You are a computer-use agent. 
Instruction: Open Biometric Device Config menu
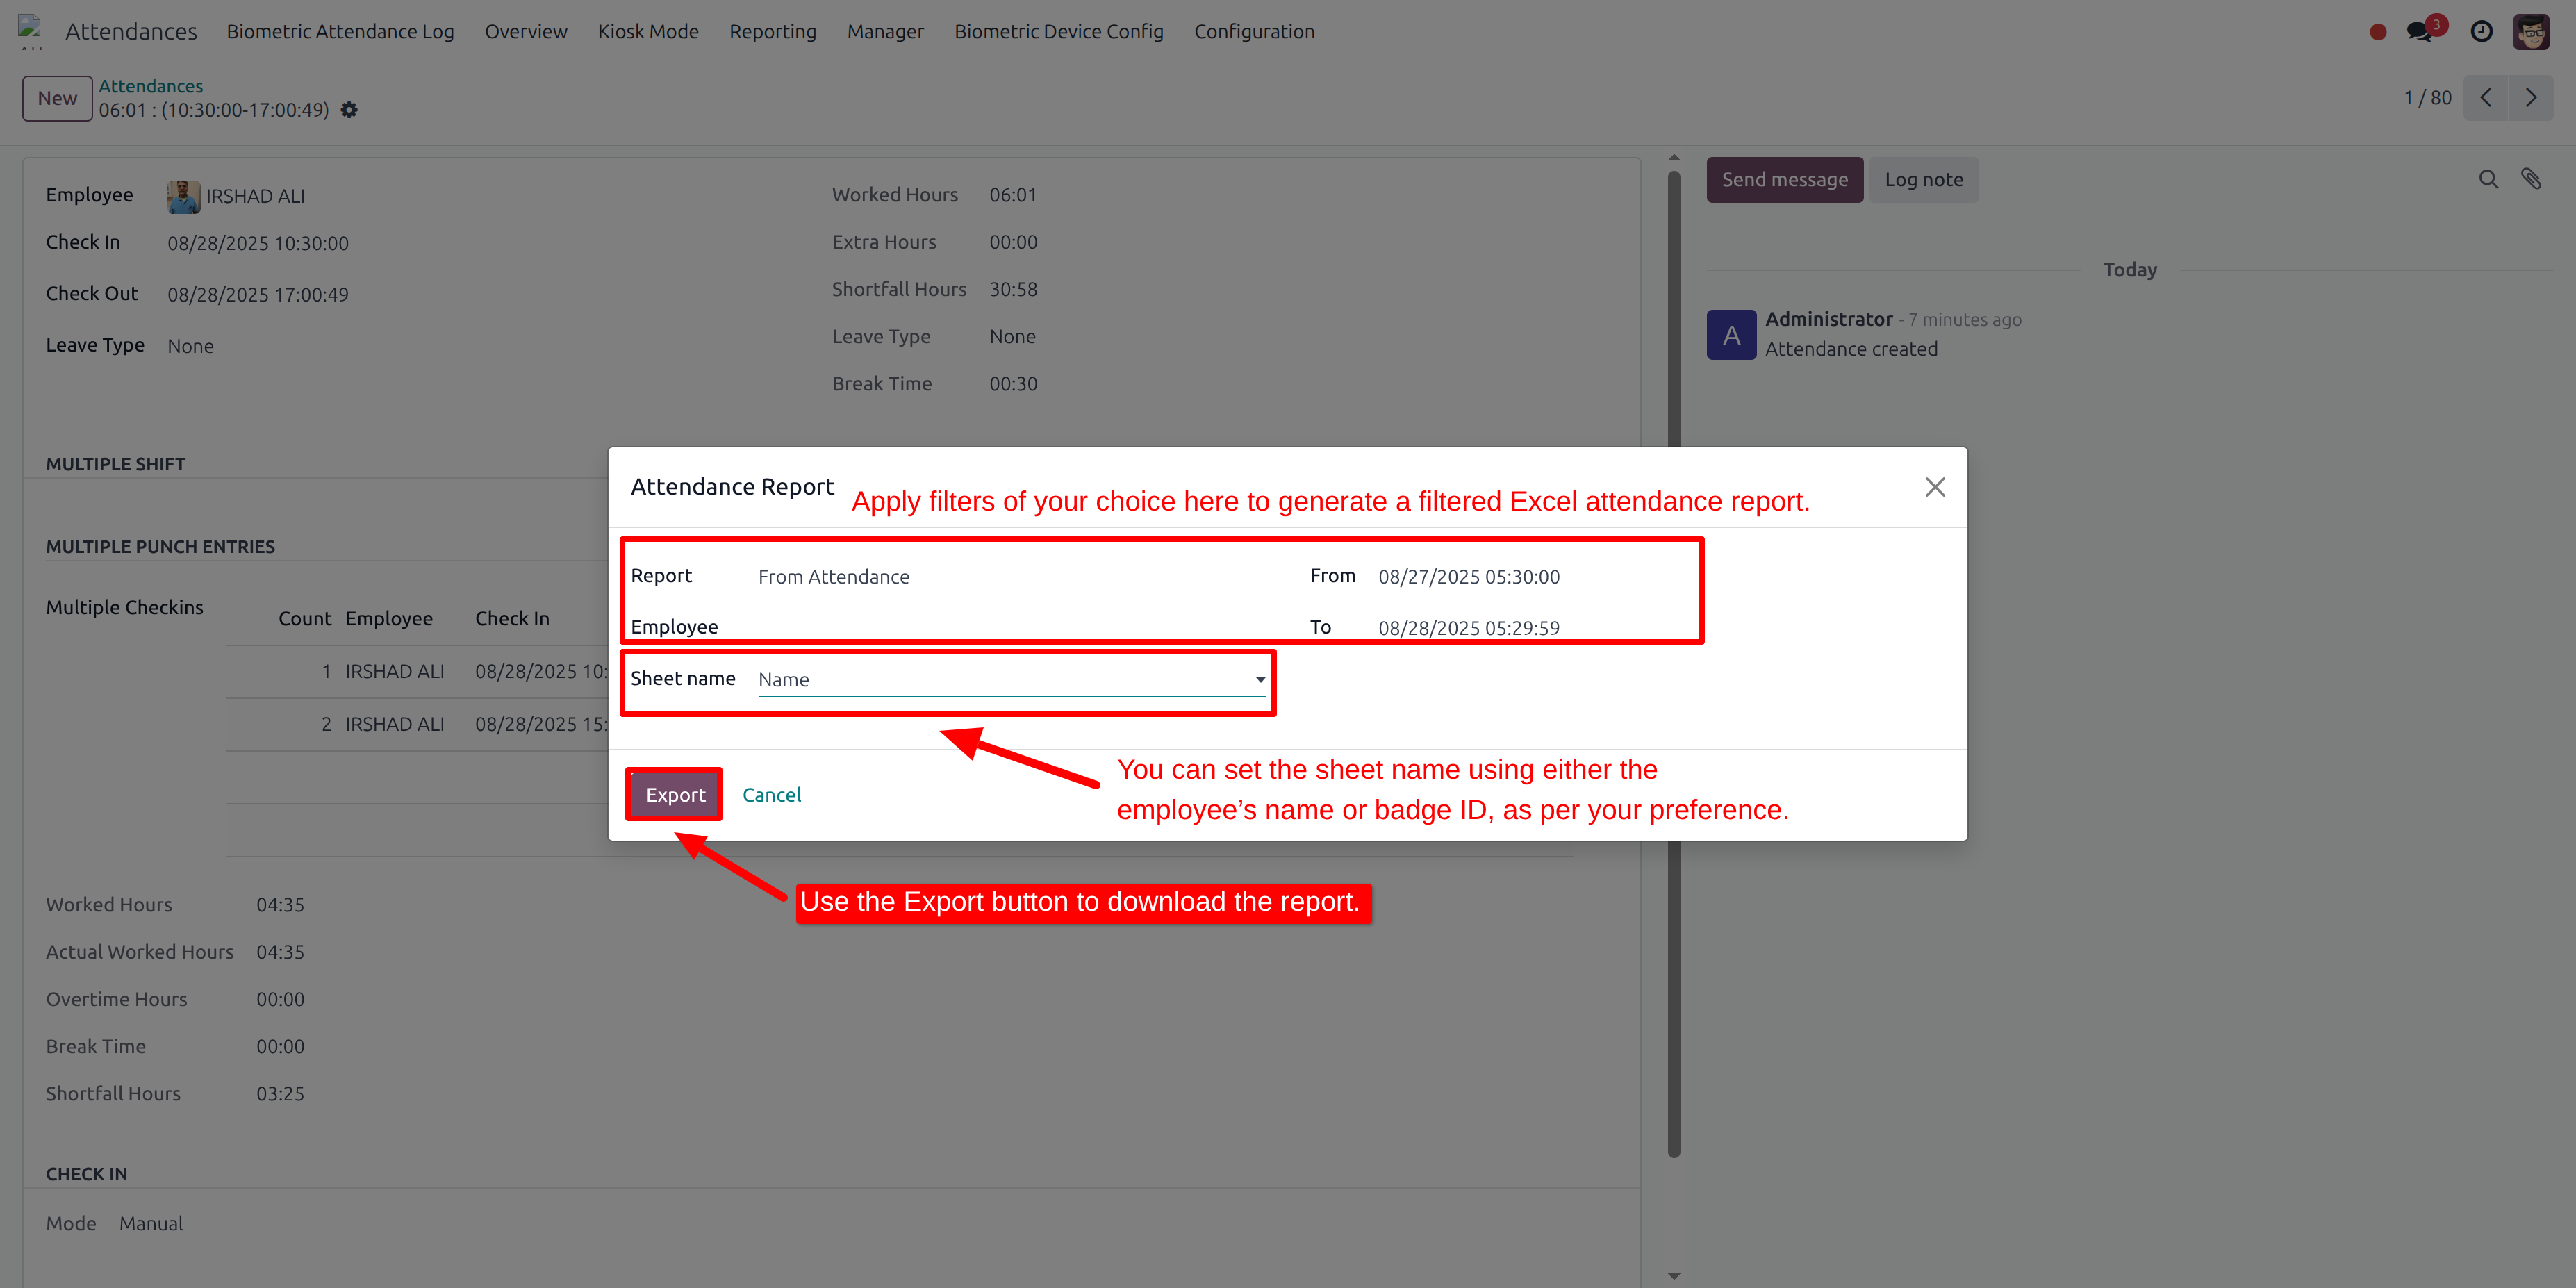[x=1058, y=31]
